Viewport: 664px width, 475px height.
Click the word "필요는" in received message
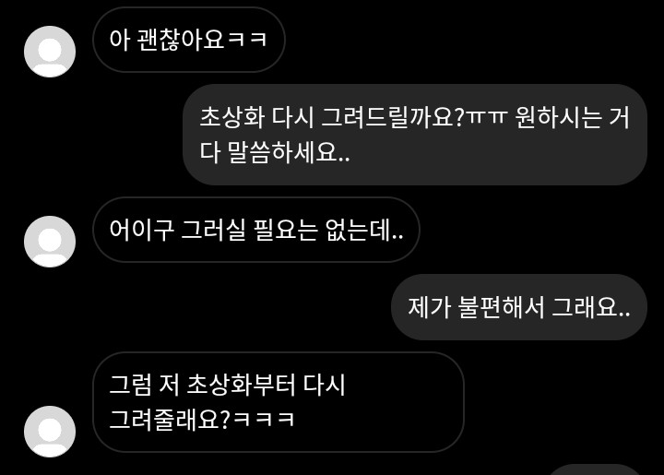pos(285,230)
